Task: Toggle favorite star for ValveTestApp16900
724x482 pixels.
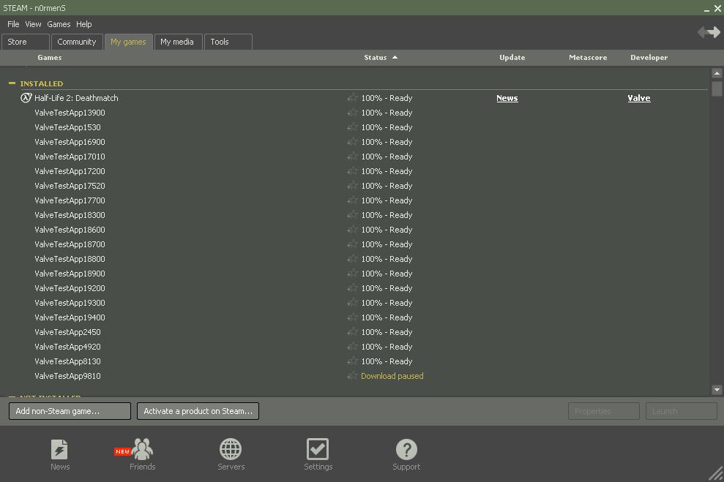Action: (x=352, y=142)
